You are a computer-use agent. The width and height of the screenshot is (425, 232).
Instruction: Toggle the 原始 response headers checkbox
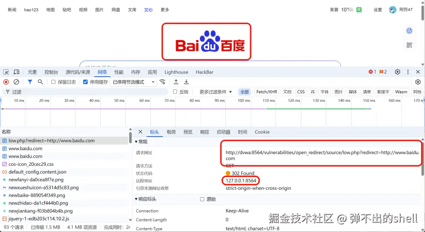point(202,199)
